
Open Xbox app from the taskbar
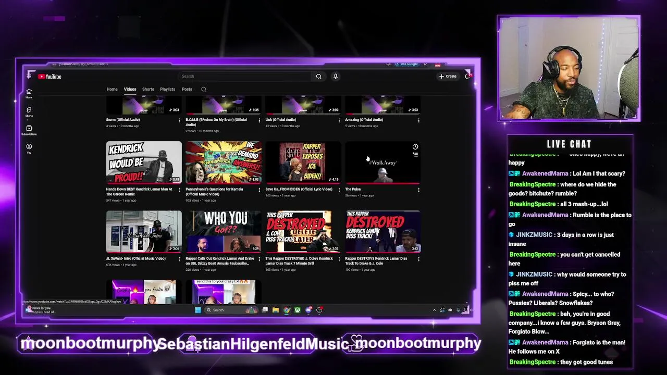(298, 310)
